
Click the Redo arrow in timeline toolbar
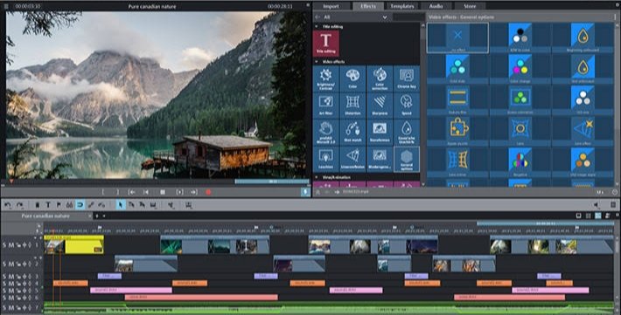(x=19, y=205)
